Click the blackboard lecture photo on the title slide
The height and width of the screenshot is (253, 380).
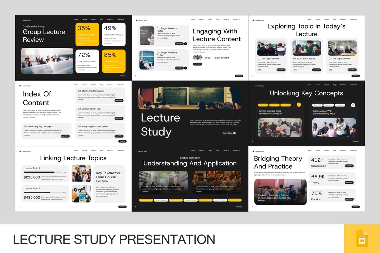tap(190, 98)
